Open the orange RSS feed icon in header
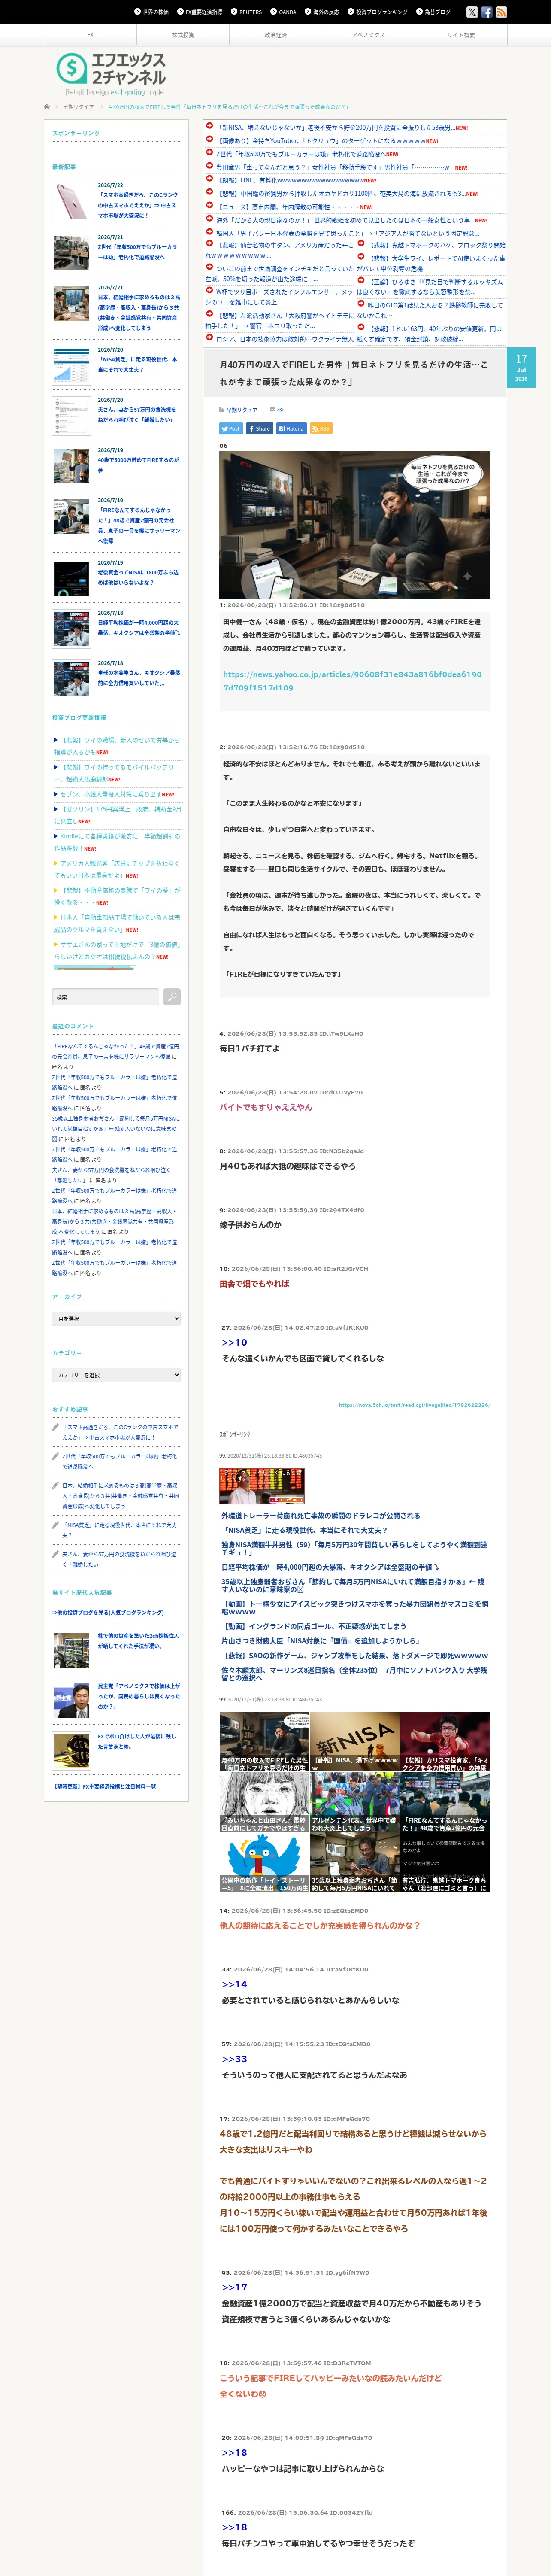 (x=501, y=12)
